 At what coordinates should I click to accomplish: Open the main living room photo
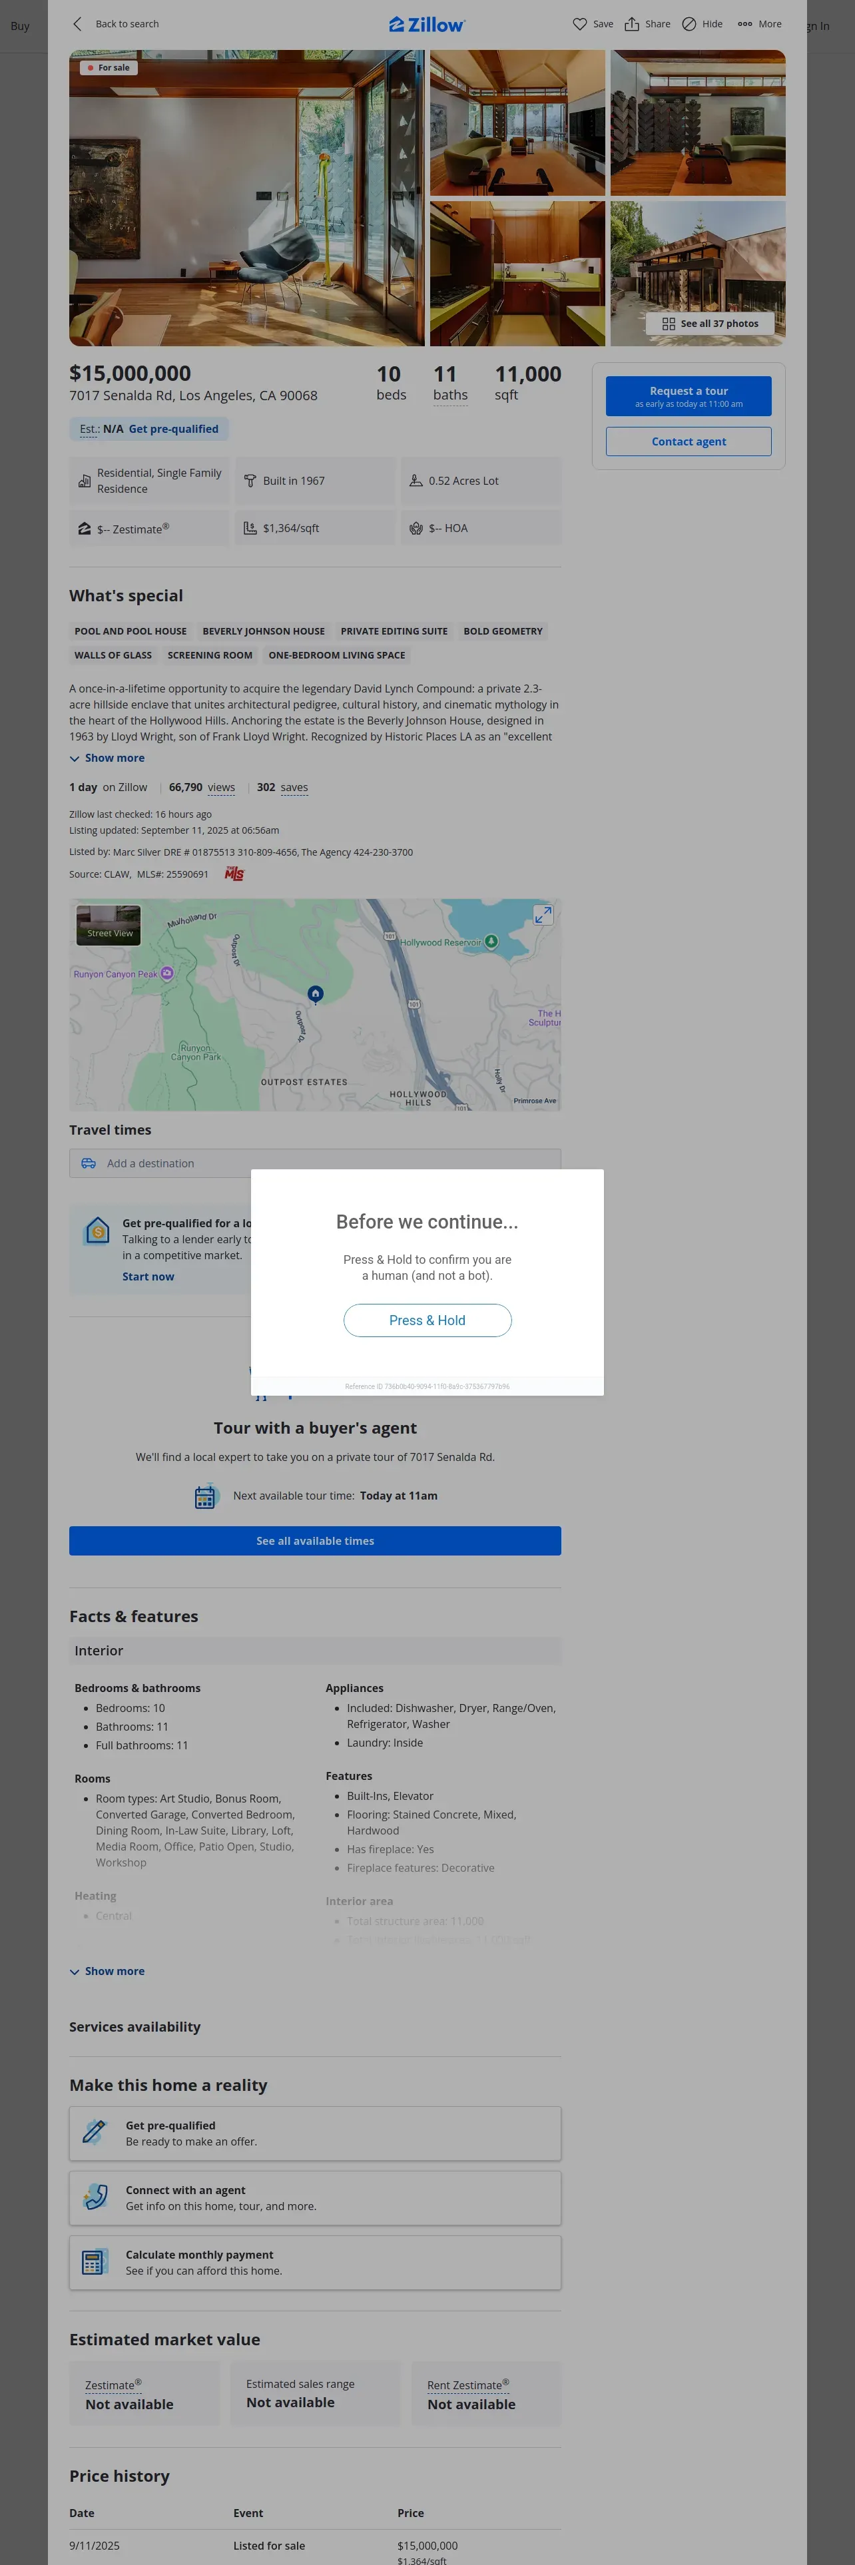tap(247, 198)
